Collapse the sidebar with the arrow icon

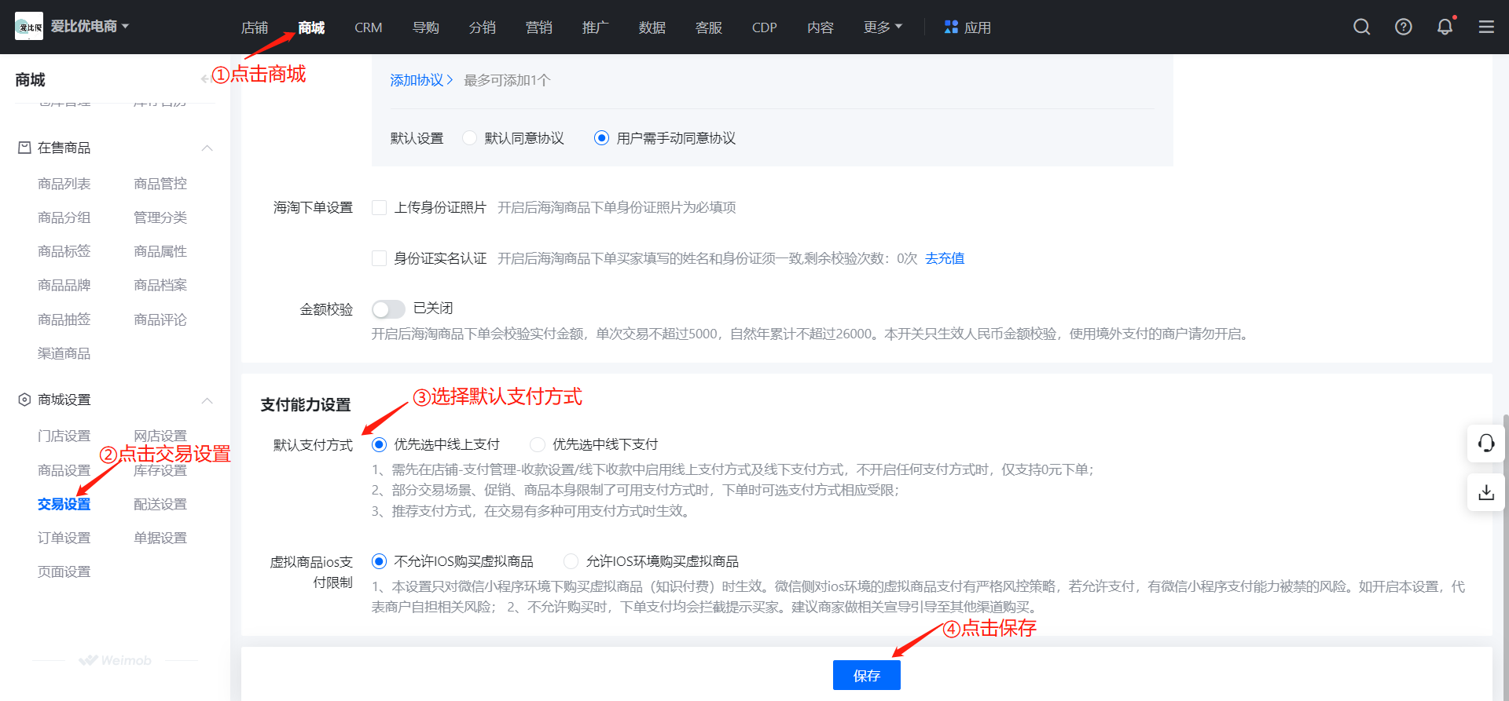coord(205,78)
